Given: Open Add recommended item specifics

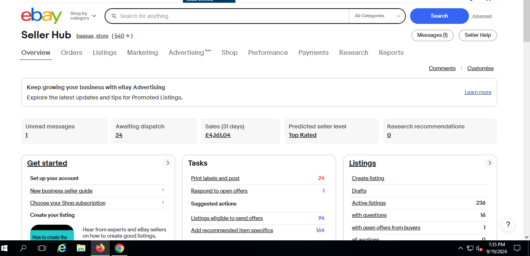Looking at the screenshot, I should click(232, 231).
